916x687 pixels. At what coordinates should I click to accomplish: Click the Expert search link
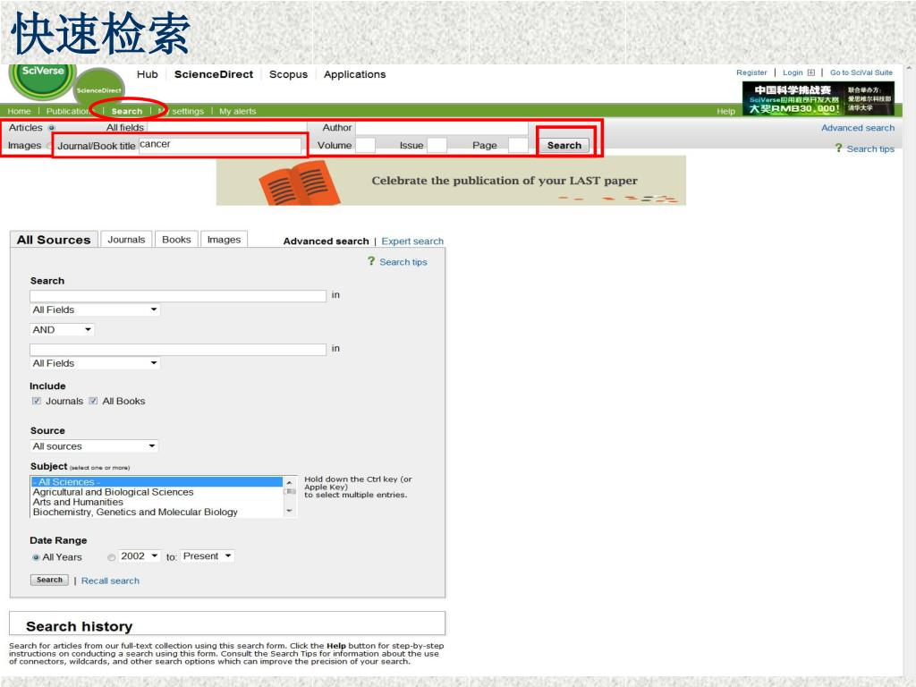pyautogui.click(x=412, y=242)
